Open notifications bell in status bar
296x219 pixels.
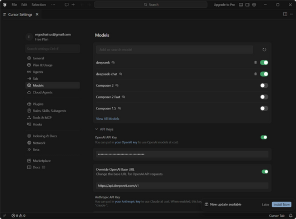pyautogui.click(x=291, y=216)
